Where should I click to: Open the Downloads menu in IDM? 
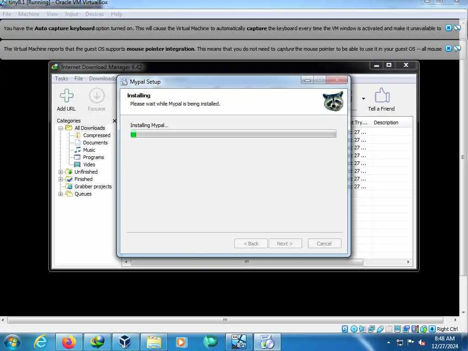click(102, 79)
